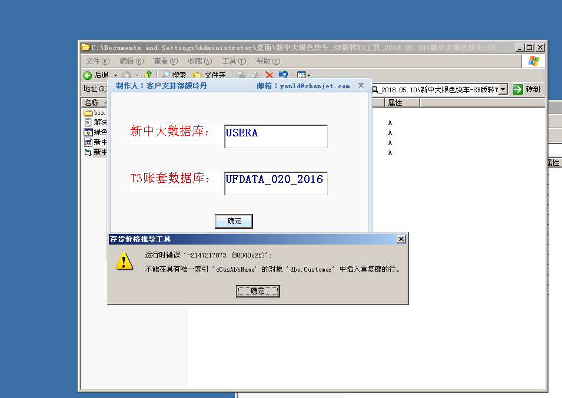The height and width of the screenshot is (398, 562).
Task: Click the T3账套数据库 field containing UFDATA_020_2016
Action: point(276,183)
